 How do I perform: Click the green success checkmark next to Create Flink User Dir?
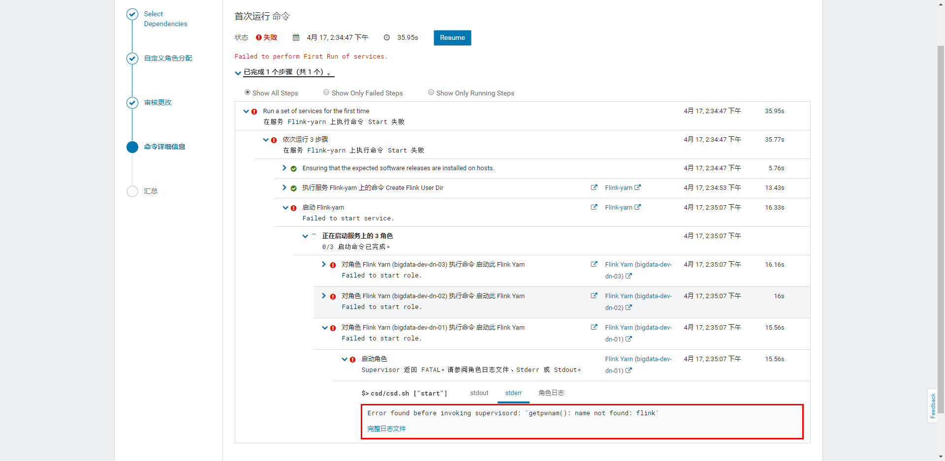click(x=293, y=188)
